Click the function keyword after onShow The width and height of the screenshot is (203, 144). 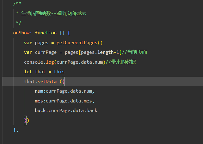point(46,33)
